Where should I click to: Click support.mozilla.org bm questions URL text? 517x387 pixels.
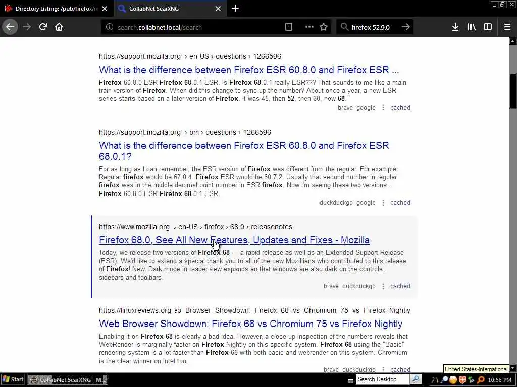coord(185,133)
